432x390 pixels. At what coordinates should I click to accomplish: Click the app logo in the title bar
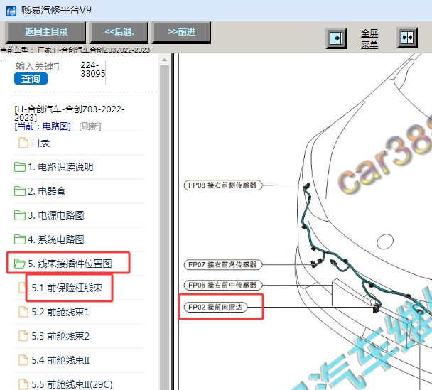click(x=11, y=11)
